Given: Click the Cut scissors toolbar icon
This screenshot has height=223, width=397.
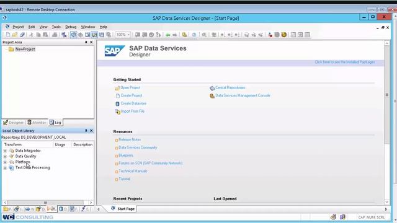Looking at the screenshot, I should [x=31, y=35].
